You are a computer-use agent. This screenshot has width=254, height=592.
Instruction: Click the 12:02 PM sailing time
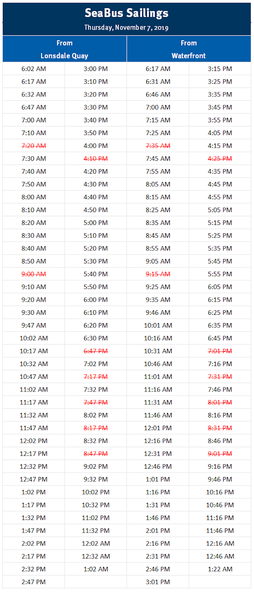coord(34,441)
